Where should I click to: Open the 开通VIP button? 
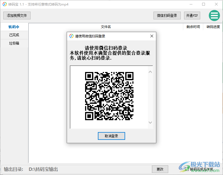[x=192, y=16]
